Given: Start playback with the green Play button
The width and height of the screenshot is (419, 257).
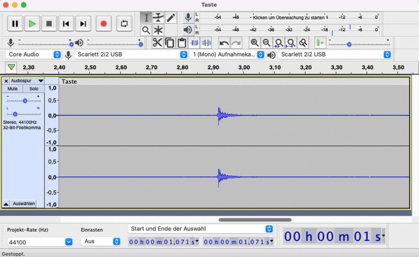Looking at the screenshot, I should tap(32, 24).
